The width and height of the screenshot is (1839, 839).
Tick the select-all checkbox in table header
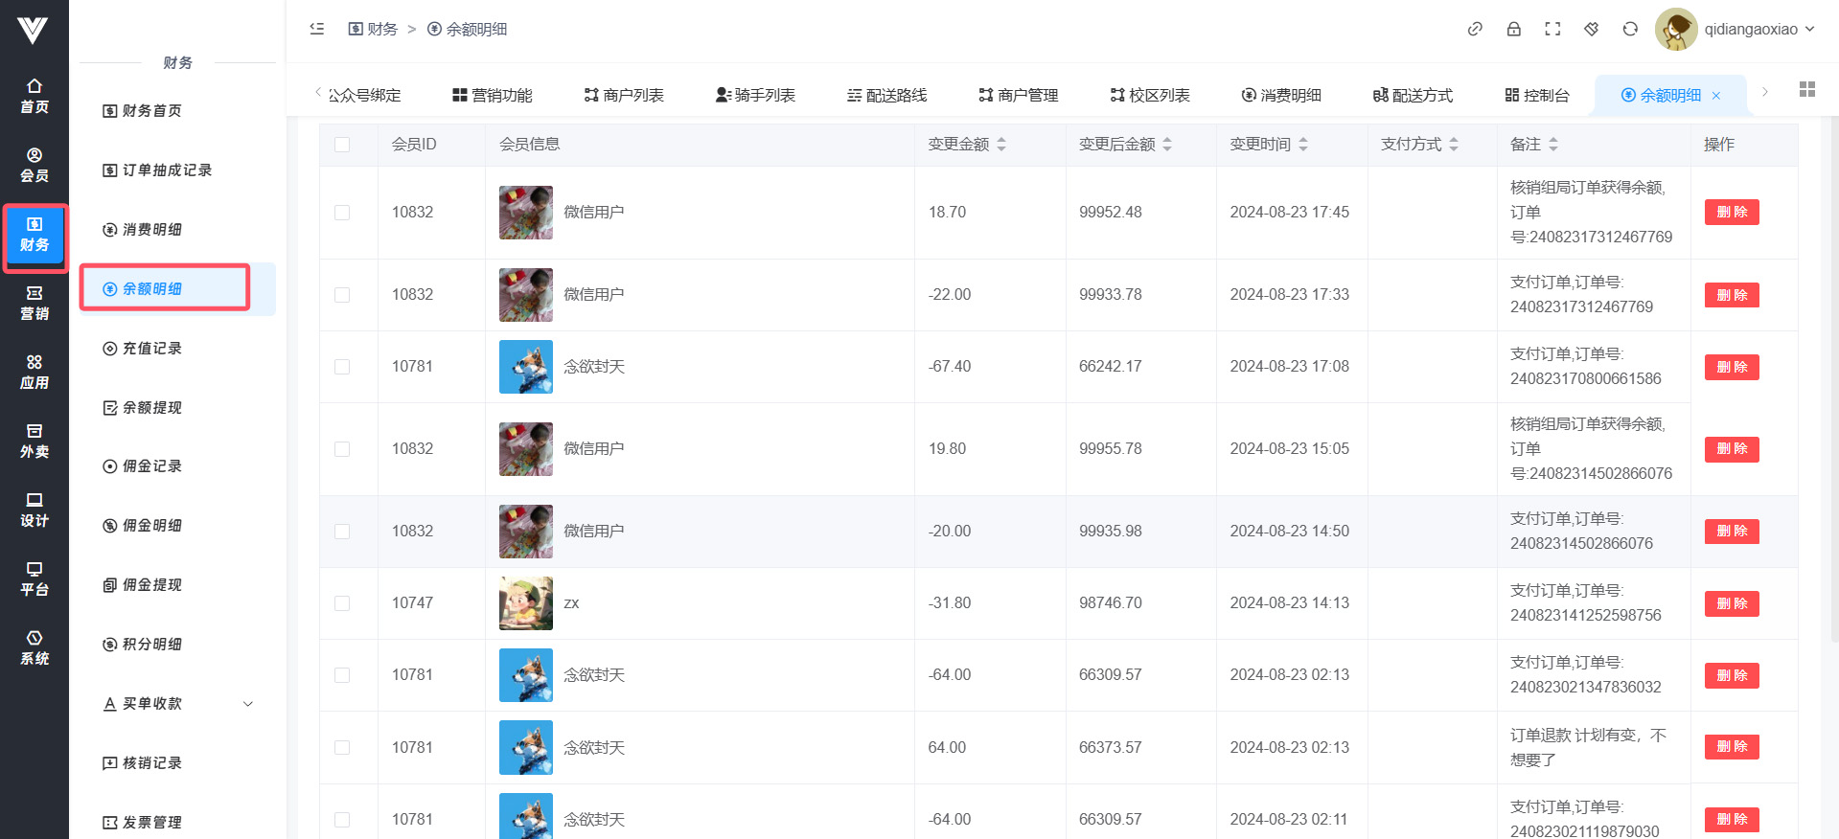342,145
